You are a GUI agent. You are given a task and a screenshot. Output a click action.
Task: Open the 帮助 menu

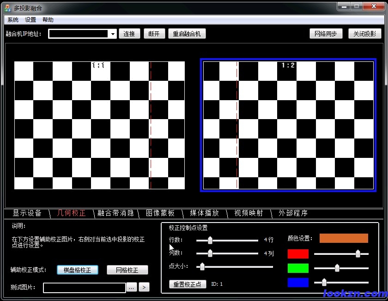48,20
